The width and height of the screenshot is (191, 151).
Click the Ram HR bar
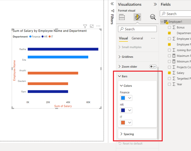click(48, 91)
